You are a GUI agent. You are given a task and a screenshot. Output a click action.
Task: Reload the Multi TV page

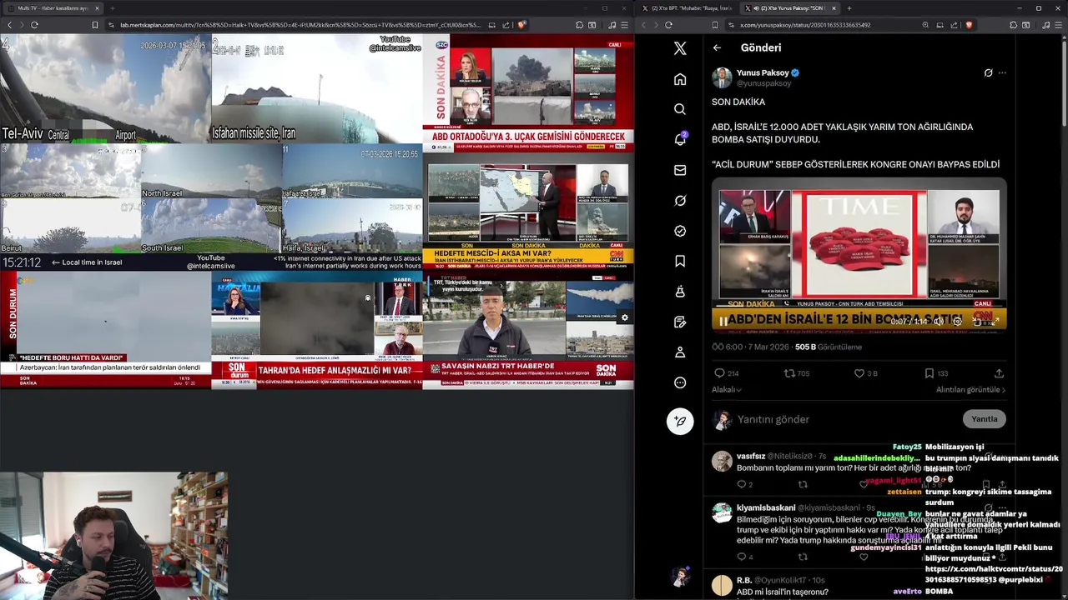pos(34,25)
